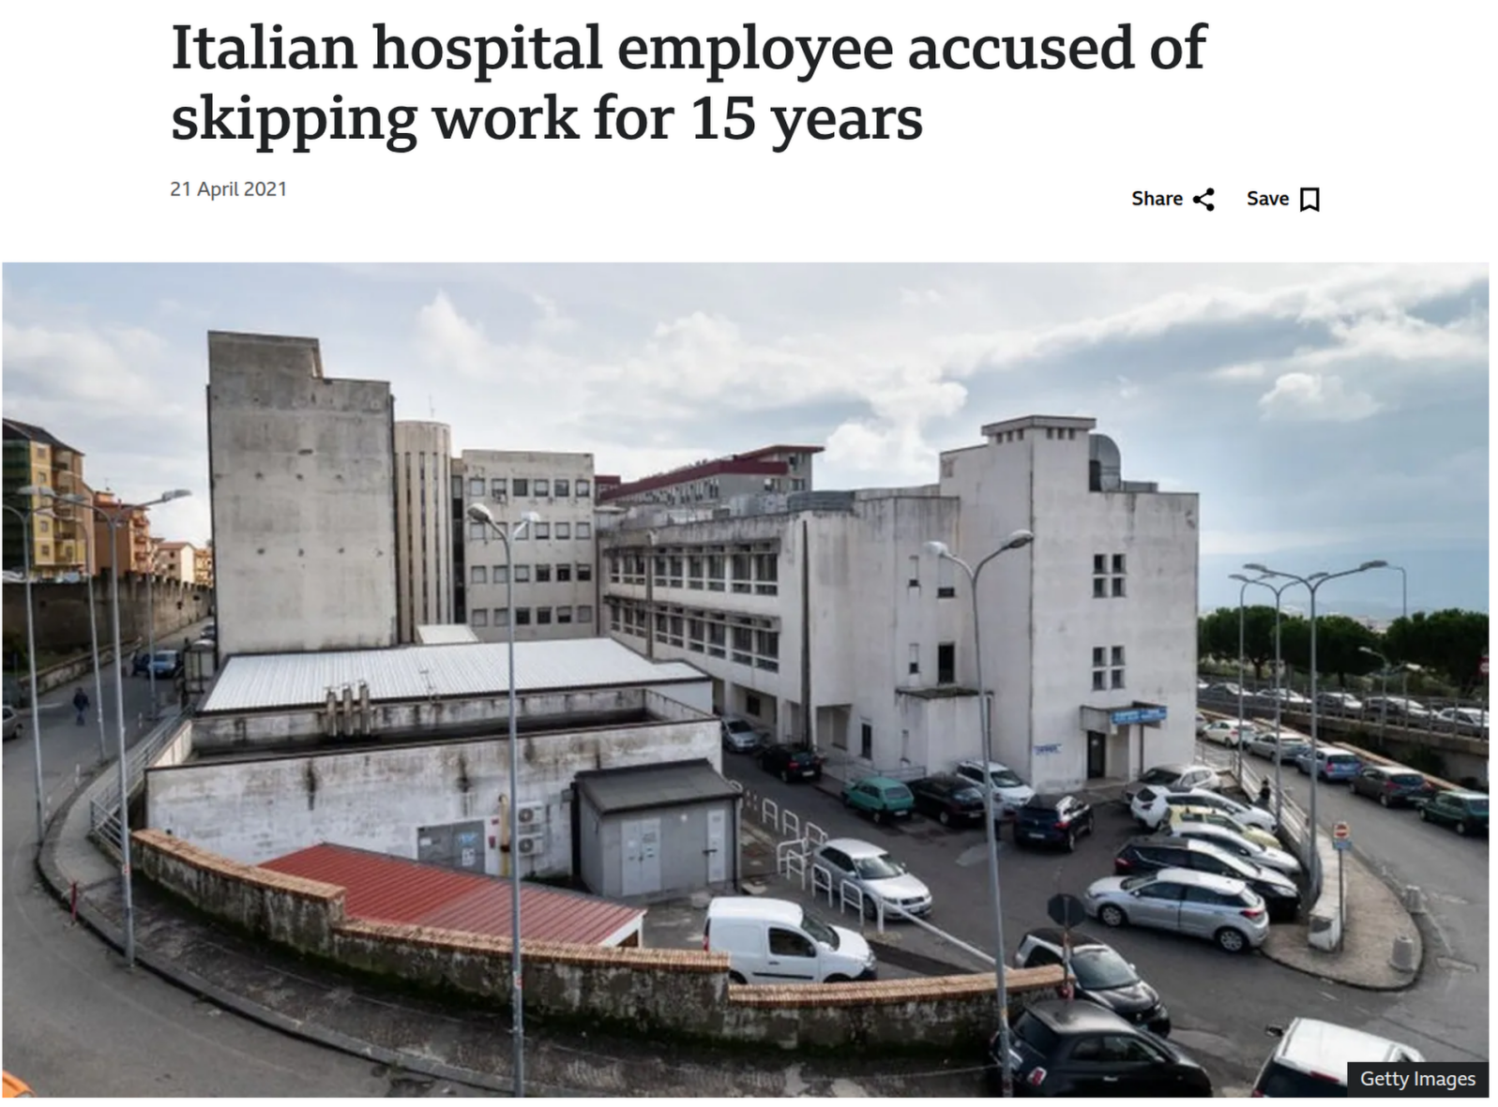Screen dimensions: 1498x1107
Task: Click the Save text label
Action: tap(1267, 199)
